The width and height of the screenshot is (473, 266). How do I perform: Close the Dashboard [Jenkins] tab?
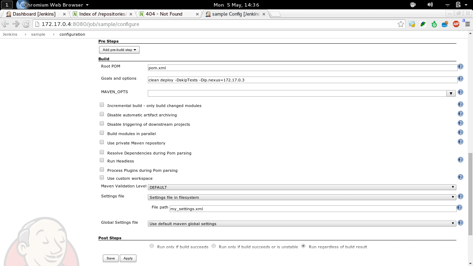64,14
